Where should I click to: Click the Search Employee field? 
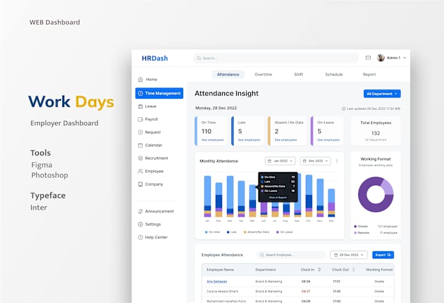point(291,255)
